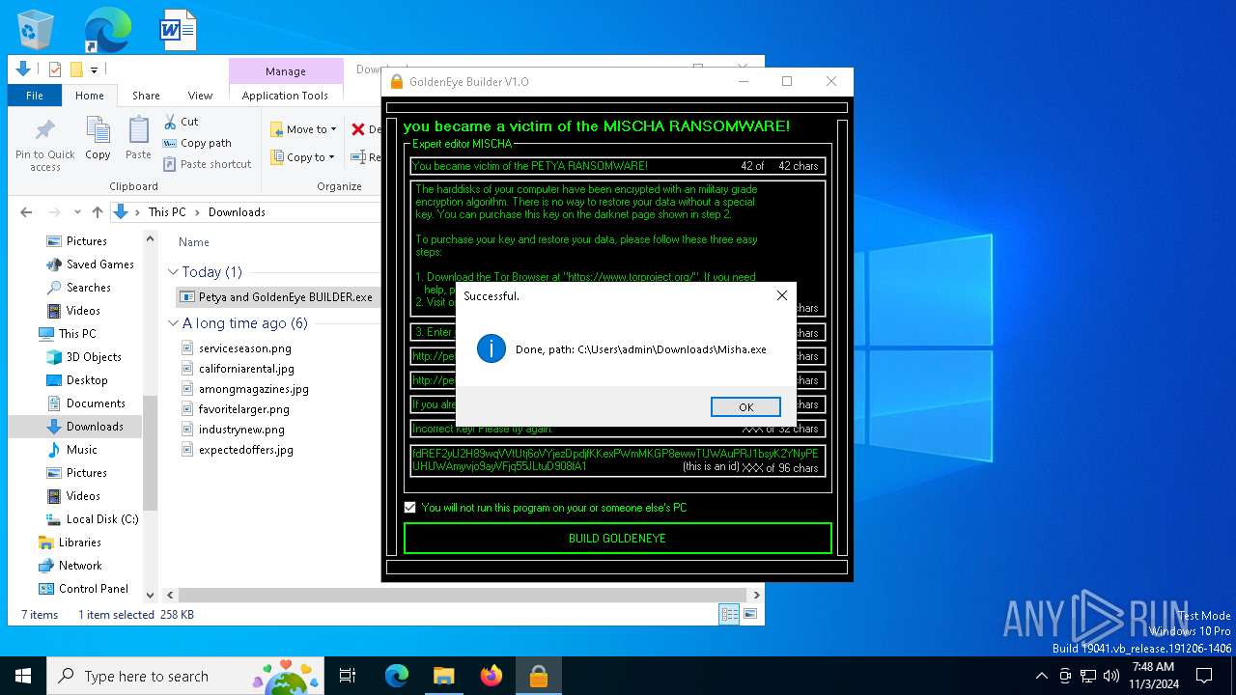Select Copy path in the ribbon

197,143
